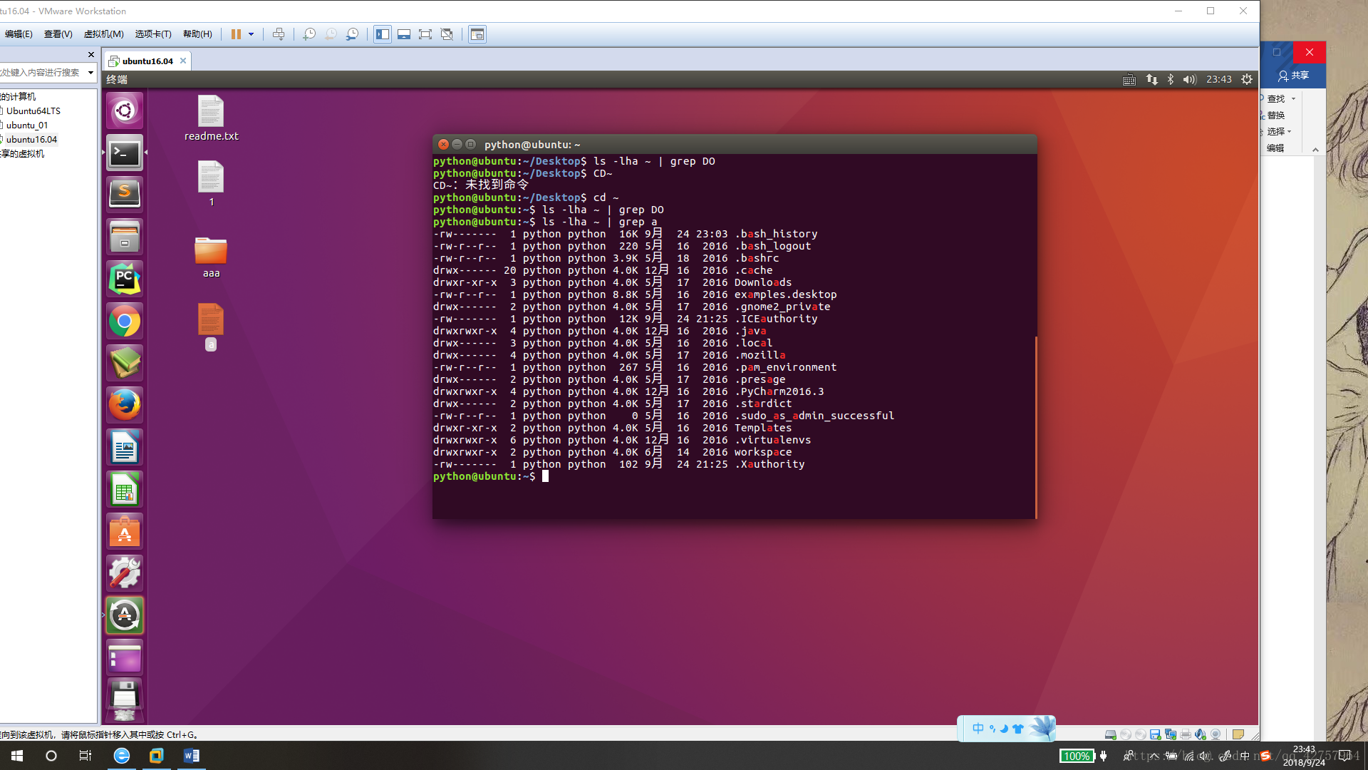Open LibreOffice Calc from the launcher
This screenshot has width=1368, height=770.
click(x=125, y=489)
